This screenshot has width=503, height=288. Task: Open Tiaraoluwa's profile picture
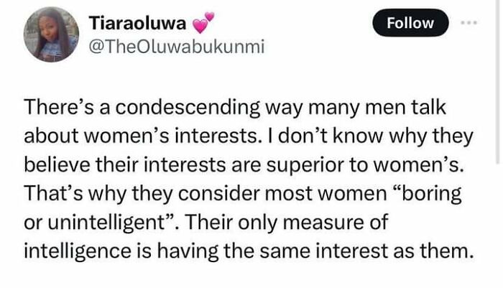51,34
